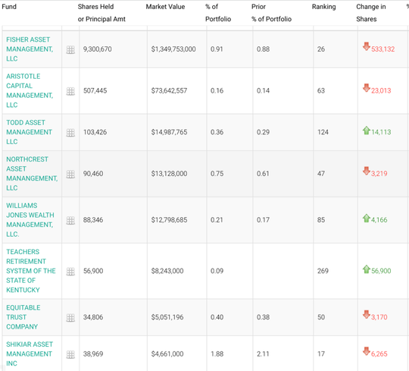Select market value $8,243,000

pyautogui.click(x=167, y=271)
